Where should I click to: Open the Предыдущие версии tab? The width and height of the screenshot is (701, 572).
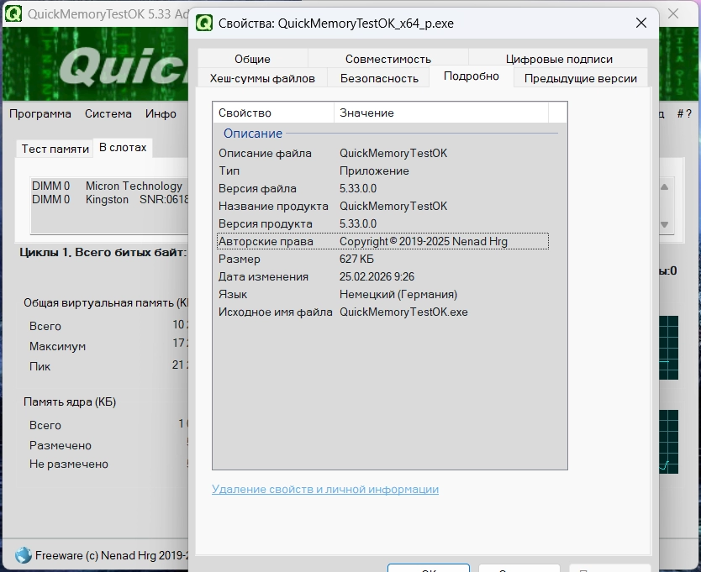(580, 78)
